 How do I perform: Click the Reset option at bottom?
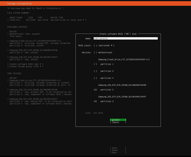coord(118,150)
